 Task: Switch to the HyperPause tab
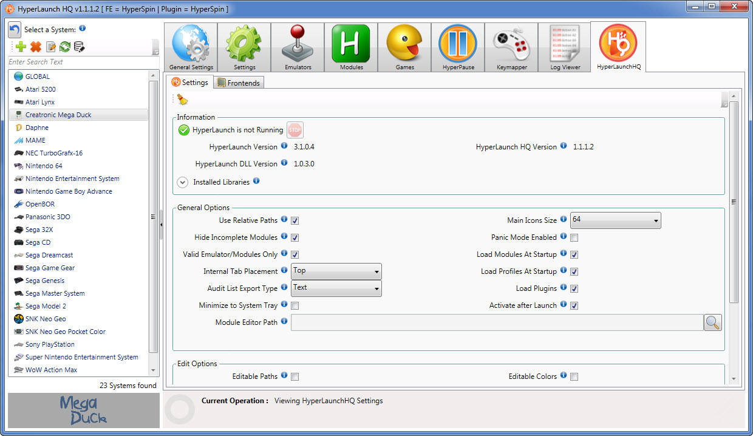[x=458, y=48]
